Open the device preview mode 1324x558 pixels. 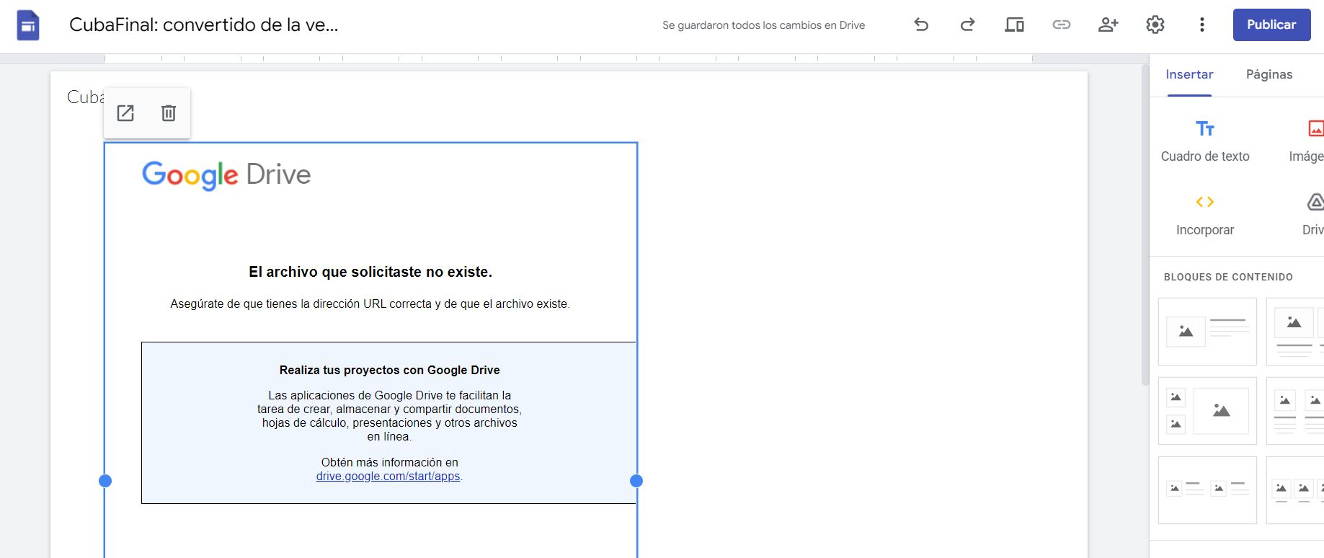pyautogui.click(x=1014, y=25)
